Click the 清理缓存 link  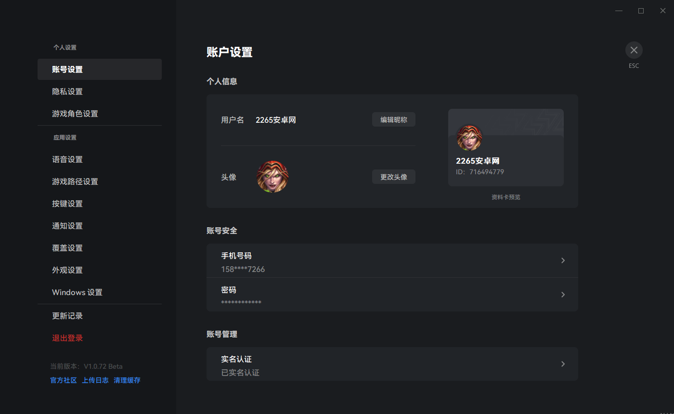[x=127, y=380]
